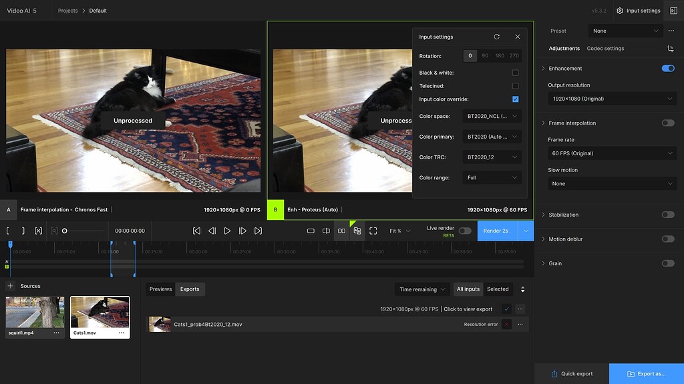Enter fullscreen preview mode

(x=373, y=231)
